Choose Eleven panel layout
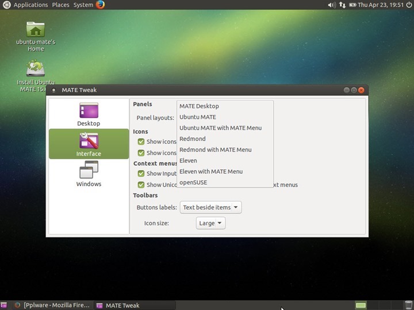The height and width of the screenshot is (310, 414). point(225,161)
